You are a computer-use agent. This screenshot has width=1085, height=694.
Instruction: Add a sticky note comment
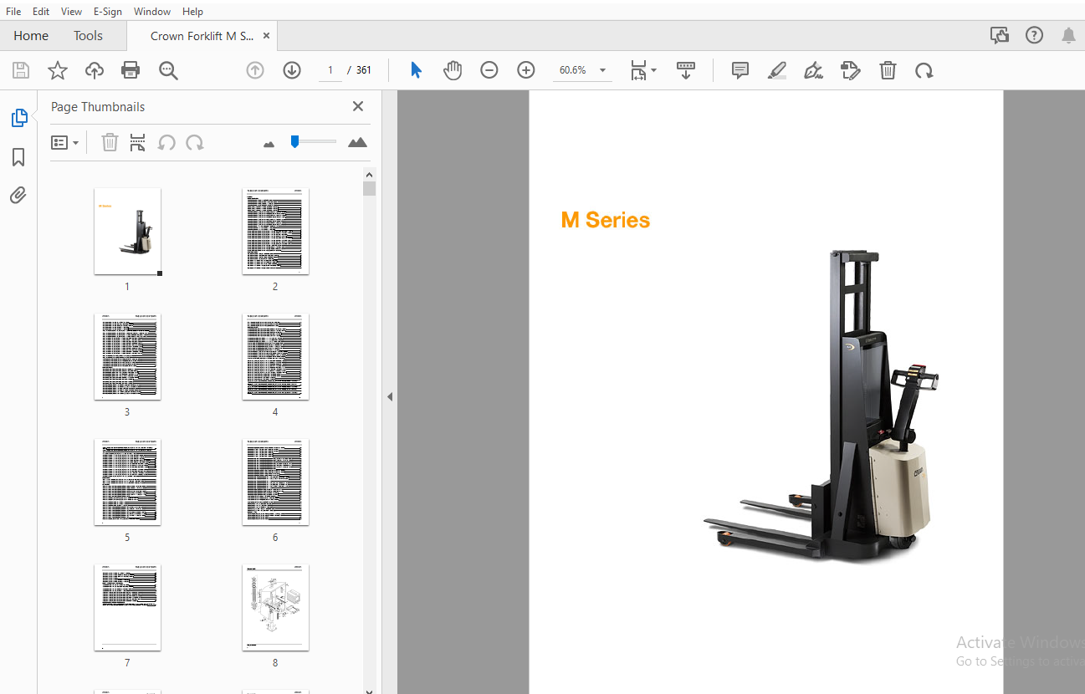pyautogui.click(x=740, y=70)
